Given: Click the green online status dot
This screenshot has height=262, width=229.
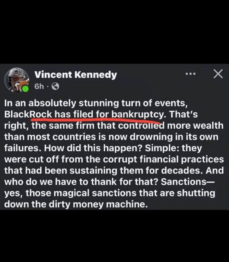Looking at the screenshot, I should point(25,89).
